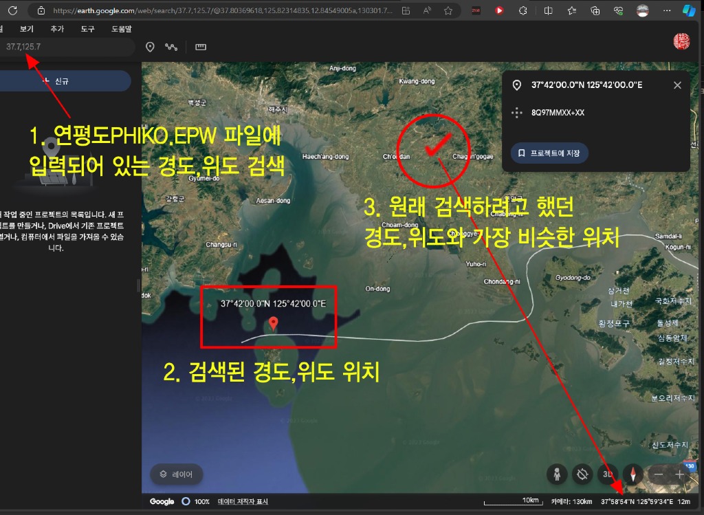The height and width of the screenshot is (515, 704).
Task: Open the 레이어 layers panel
Action: [x=177, y=474]
